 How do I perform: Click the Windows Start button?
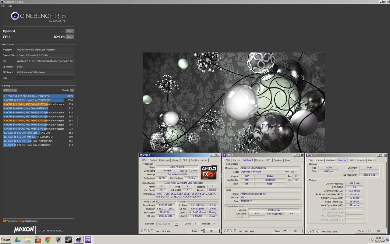pos(6,240)
